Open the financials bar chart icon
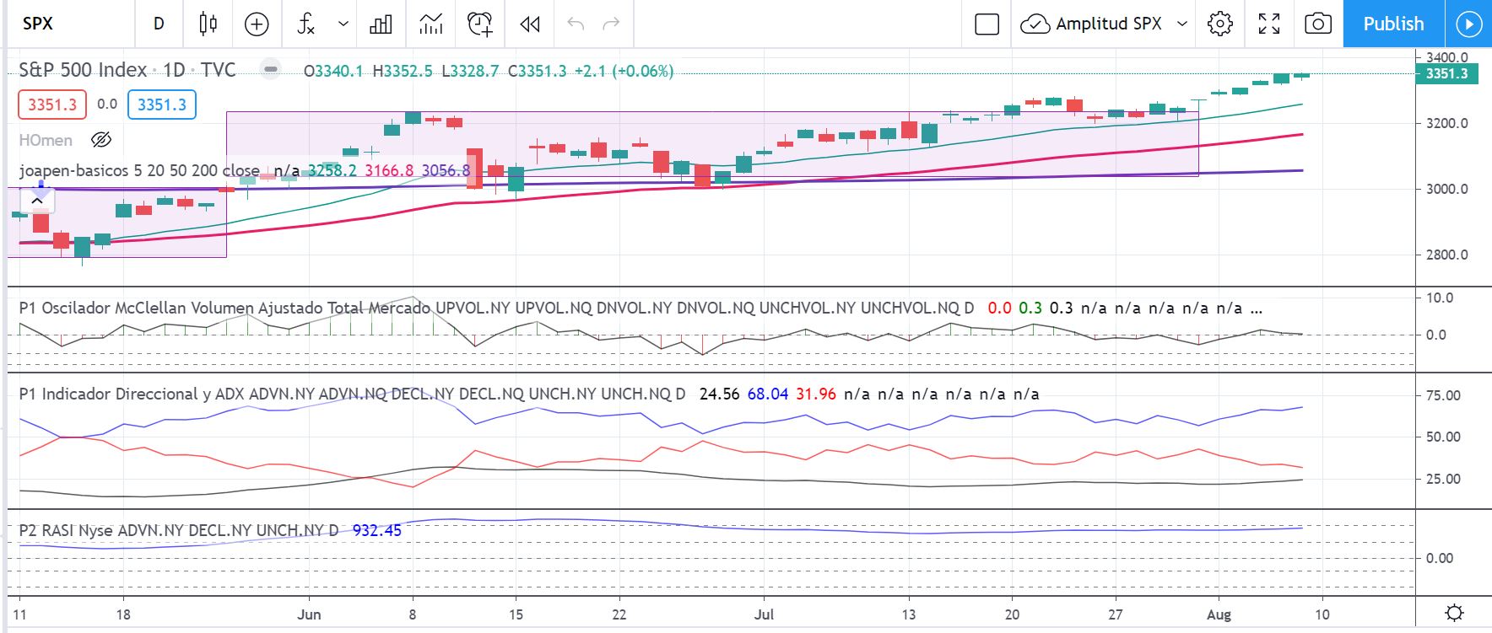This screenshot has width=1492, height=633. (381, 24)
